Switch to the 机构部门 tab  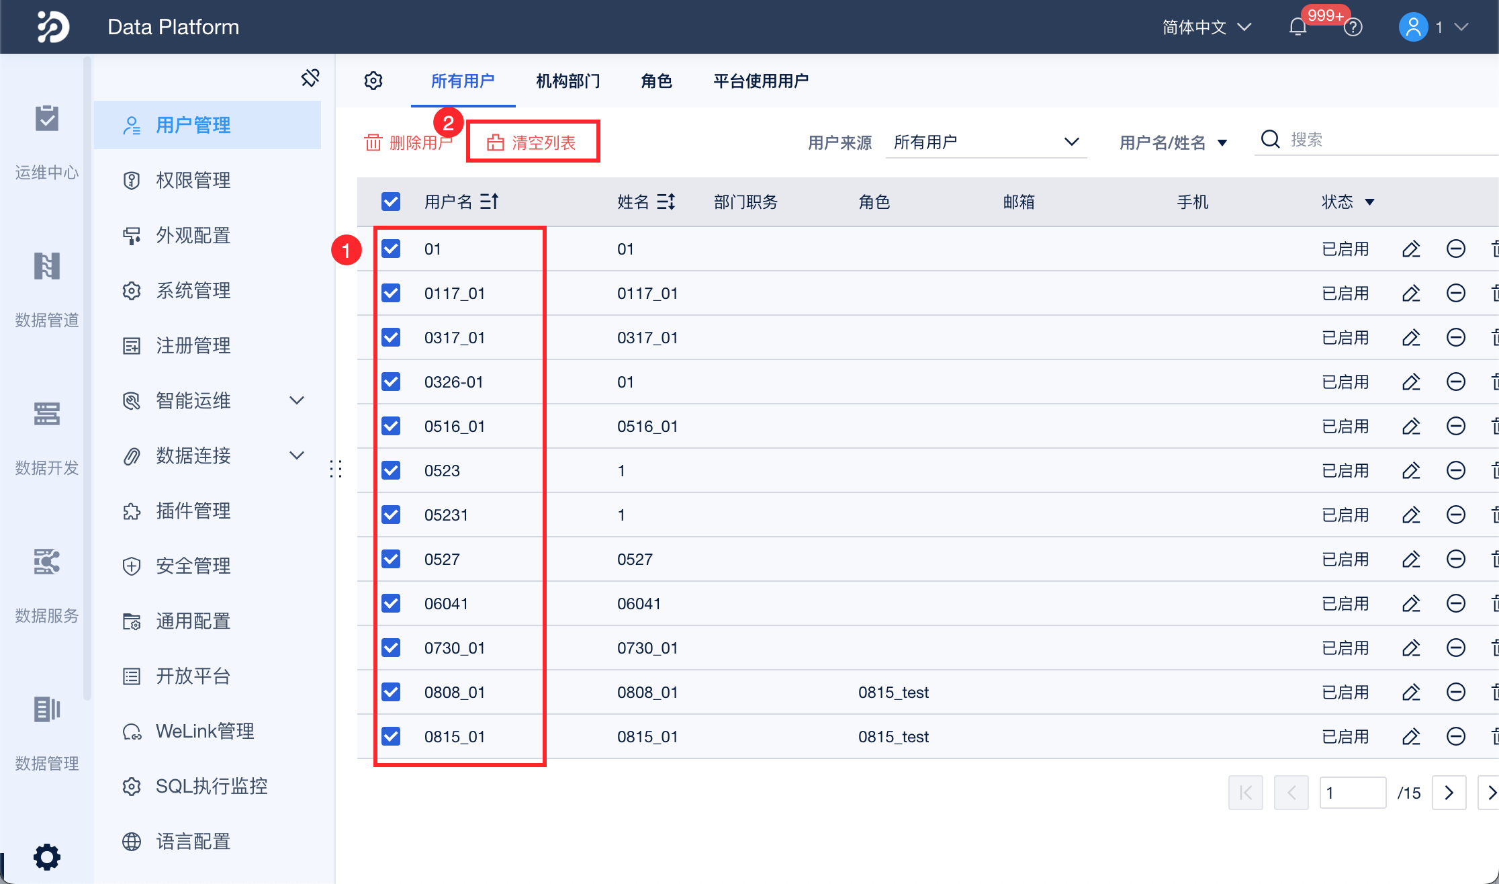tap(567, 81)
